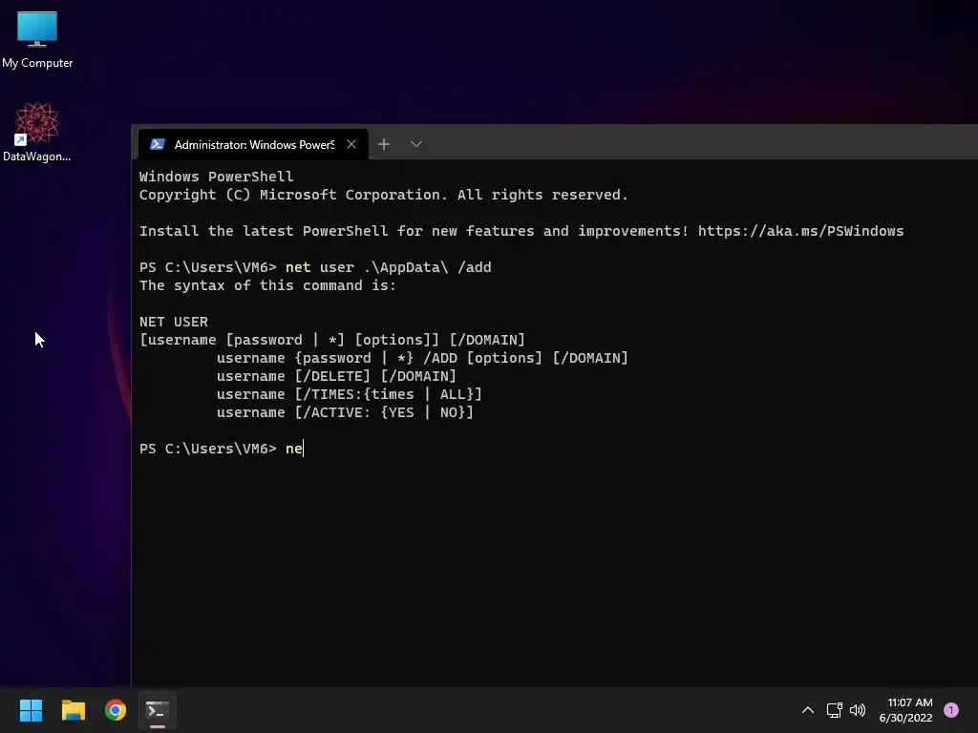Launch File Explorer from the taskbar
This screenshot has height=733, width=978.
73,710
